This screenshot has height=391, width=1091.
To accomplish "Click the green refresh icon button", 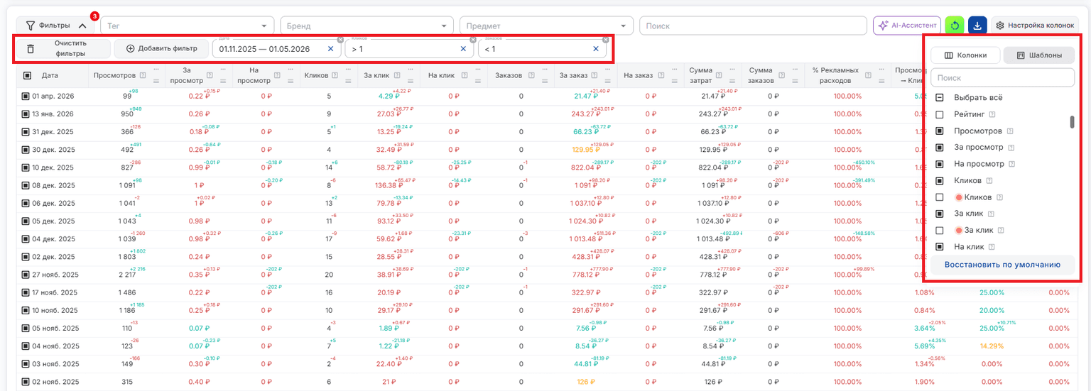I will coord(955,25).
